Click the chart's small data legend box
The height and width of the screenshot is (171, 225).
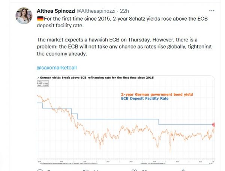[x=43, y=83]
